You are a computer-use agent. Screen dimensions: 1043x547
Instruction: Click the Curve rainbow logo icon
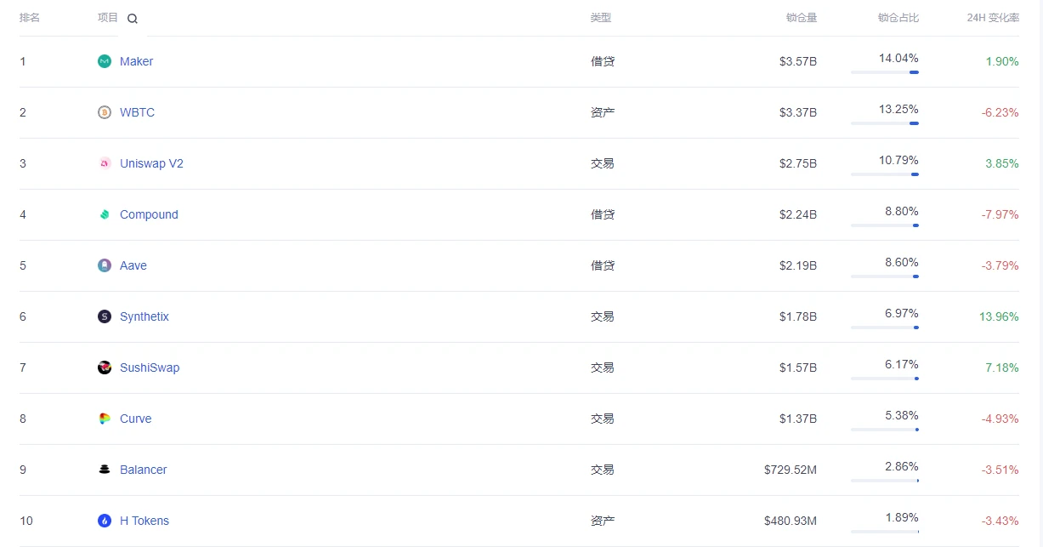tap(105, 419)
